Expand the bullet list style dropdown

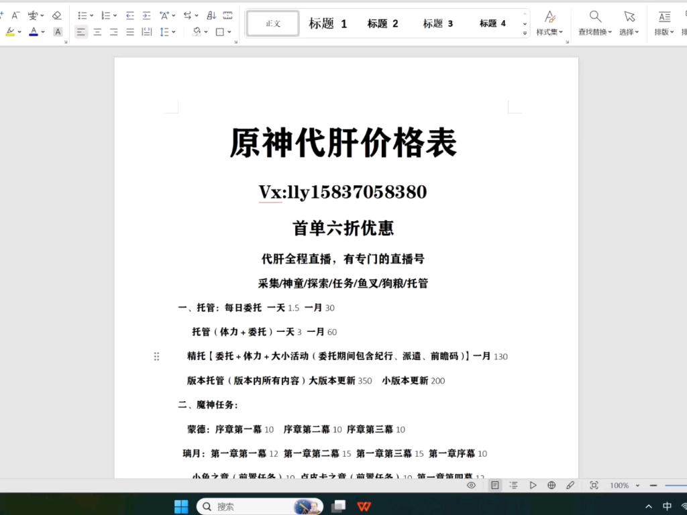pyautogui.click(x=91, y=16)
